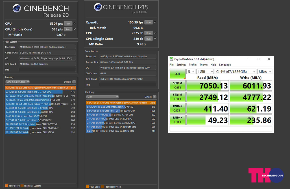Open the Help menu in CrystalDiskMark
The width and height of the screenshot is (290, 189).
[x=213, y=65]
